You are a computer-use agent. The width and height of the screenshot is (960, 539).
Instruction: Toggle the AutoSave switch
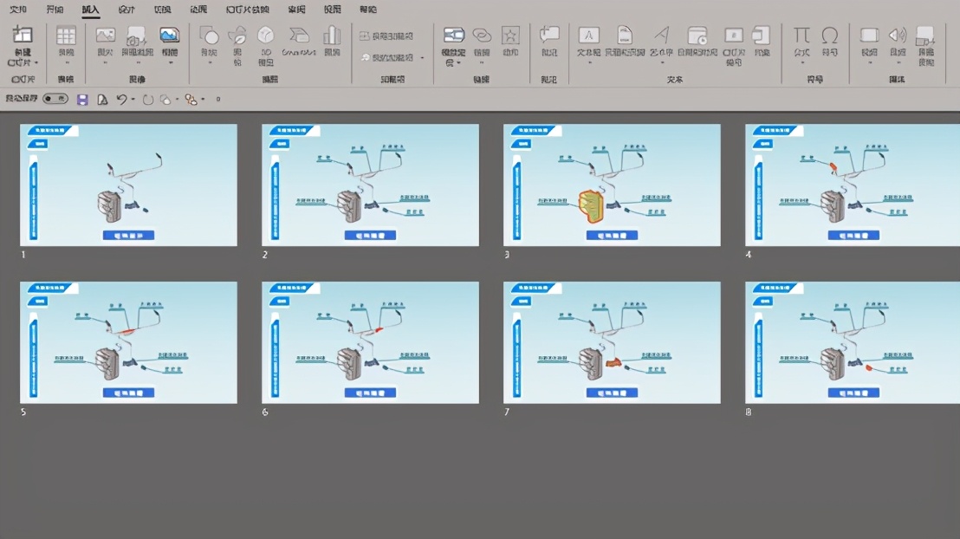[55, 99]
